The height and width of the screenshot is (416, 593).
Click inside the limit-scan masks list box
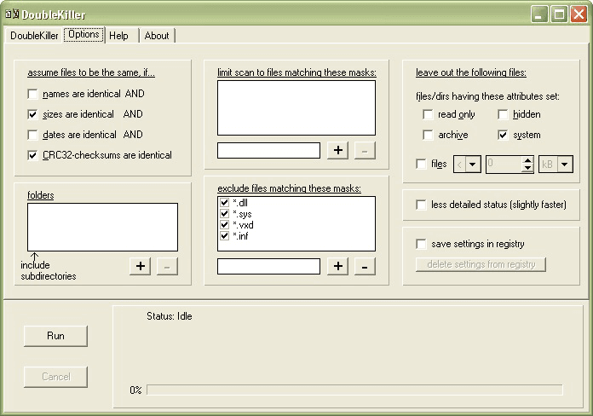pos(296,107)
